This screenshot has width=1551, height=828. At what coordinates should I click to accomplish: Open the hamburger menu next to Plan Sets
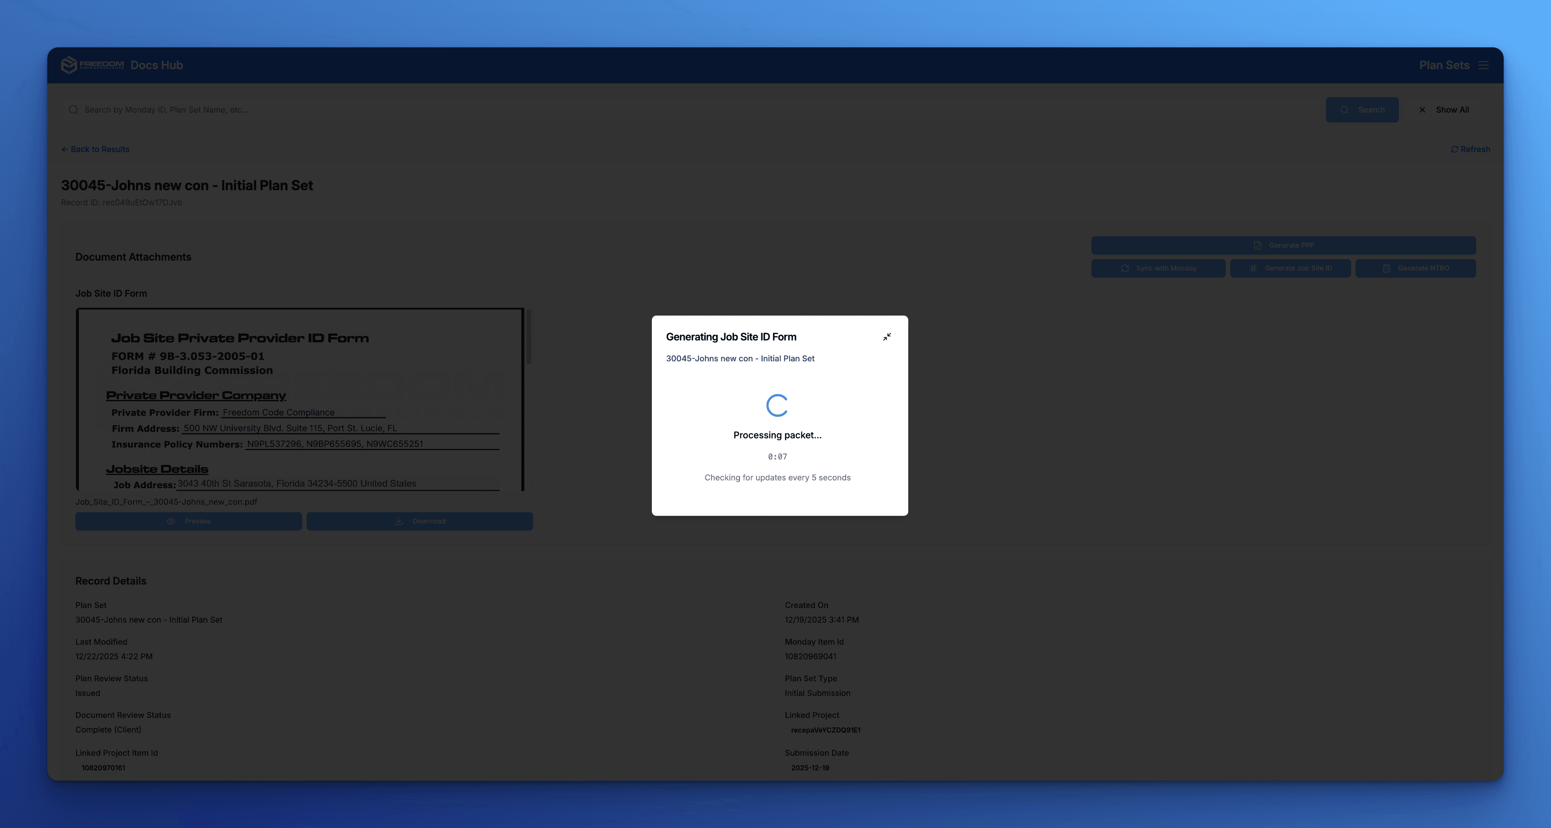1484,65
